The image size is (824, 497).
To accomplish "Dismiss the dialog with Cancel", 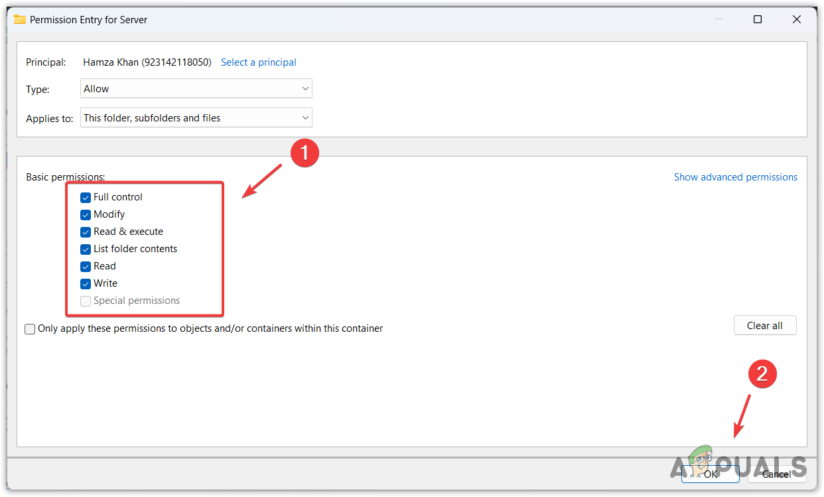I will pyautogui.click(x=778, y=474).
